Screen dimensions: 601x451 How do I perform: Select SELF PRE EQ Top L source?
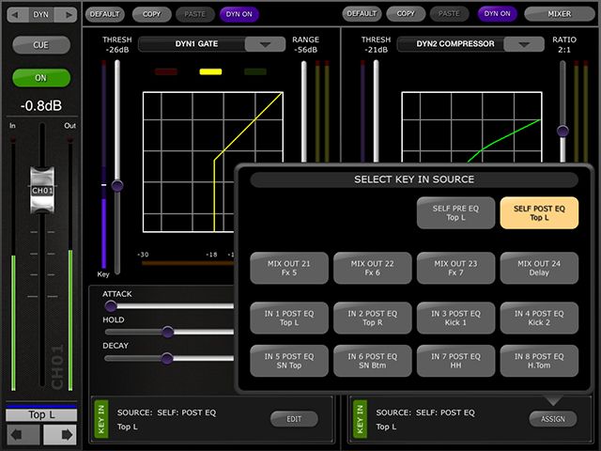(x=456, y=212)
